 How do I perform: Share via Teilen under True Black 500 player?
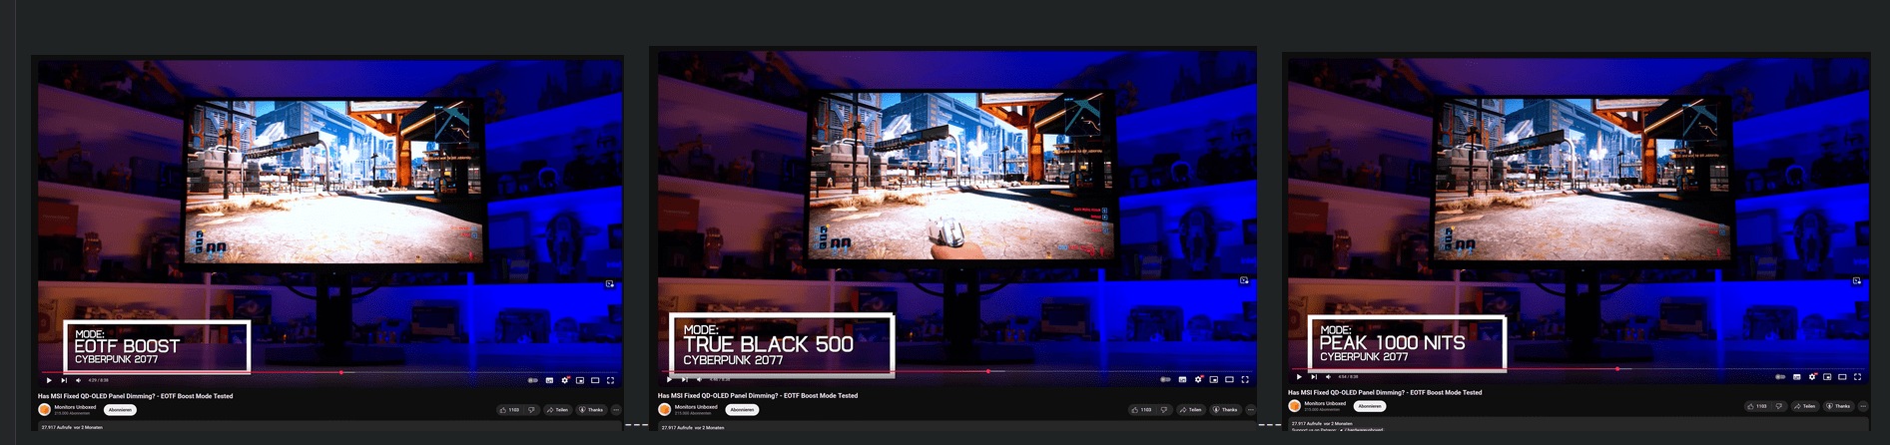point(1191,410)
